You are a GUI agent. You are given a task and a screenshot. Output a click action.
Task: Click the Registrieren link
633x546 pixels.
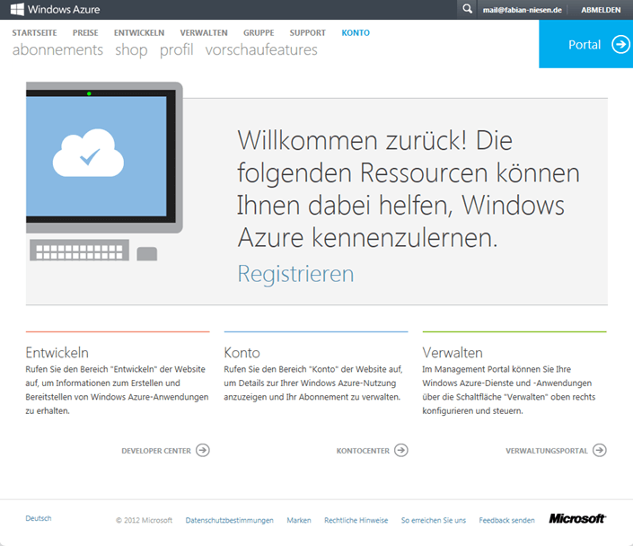tap(295, 274)
